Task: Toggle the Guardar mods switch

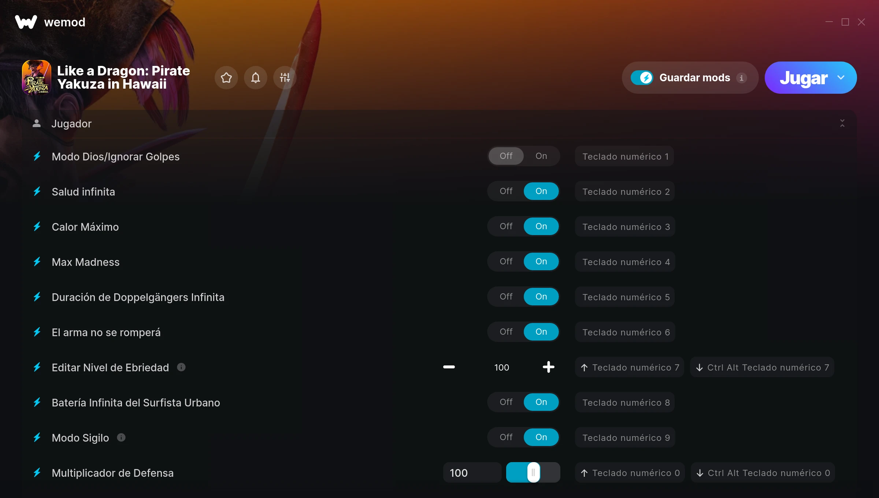Action: click(642, 78)
